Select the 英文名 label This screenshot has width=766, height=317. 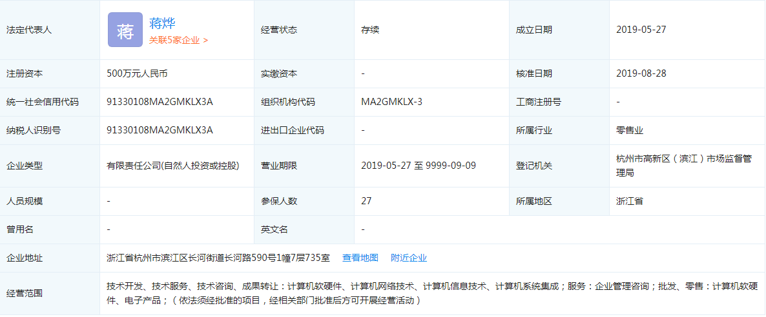(x=274, y=230)
